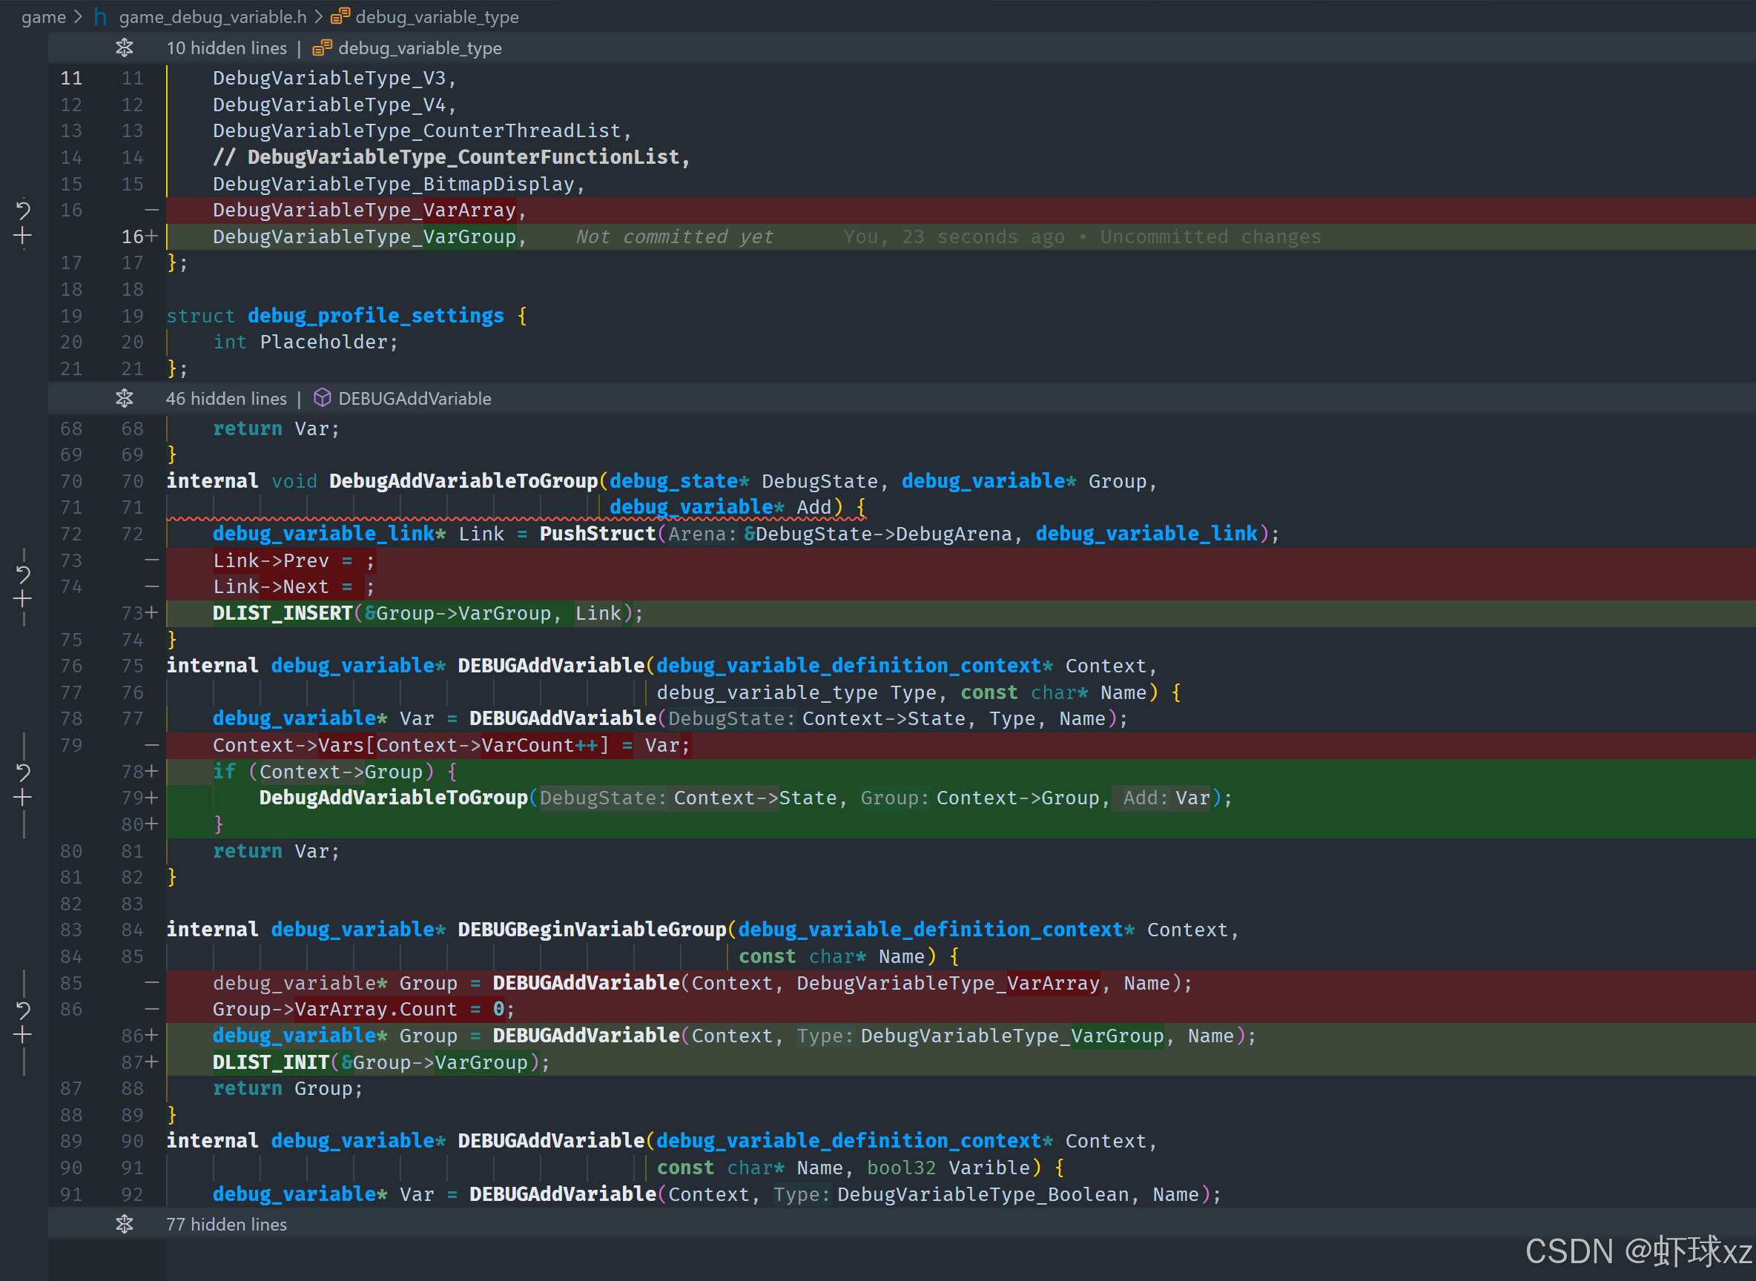
Task: Expand the 10 hidden lines region
Action: (x=124, y=48)
